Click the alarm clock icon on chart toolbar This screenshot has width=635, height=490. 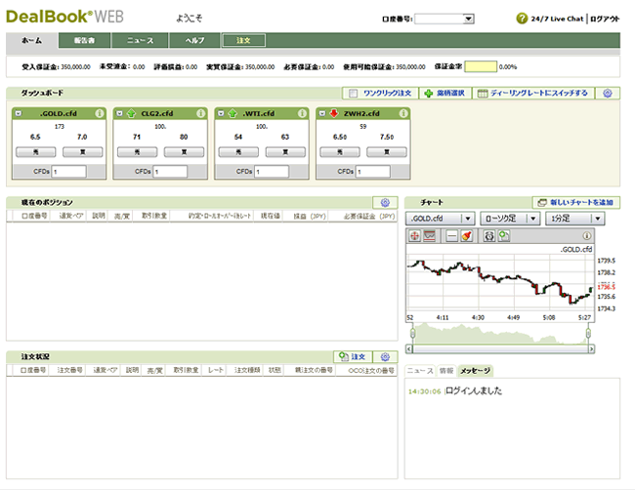coord(489,236)
